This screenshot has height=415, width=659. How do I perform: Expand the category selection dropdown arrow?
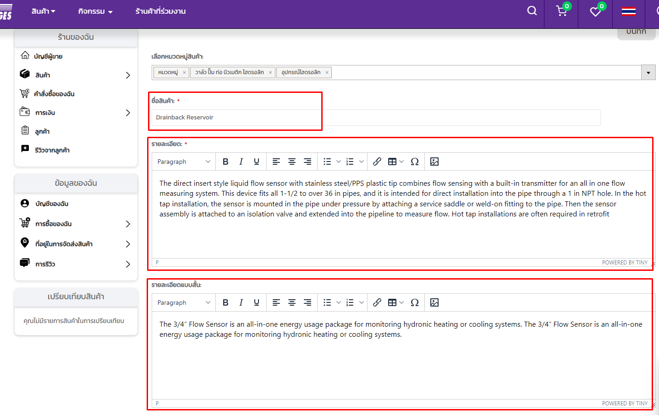tap(648, 73)
